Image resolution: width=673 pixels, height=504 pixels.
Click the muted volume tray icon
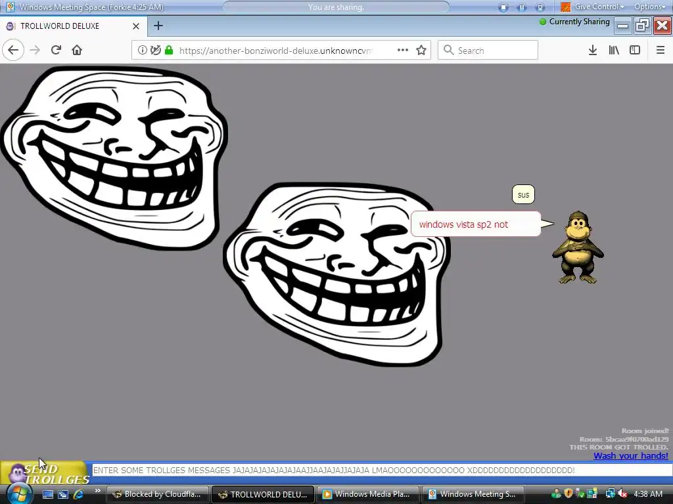622,493
